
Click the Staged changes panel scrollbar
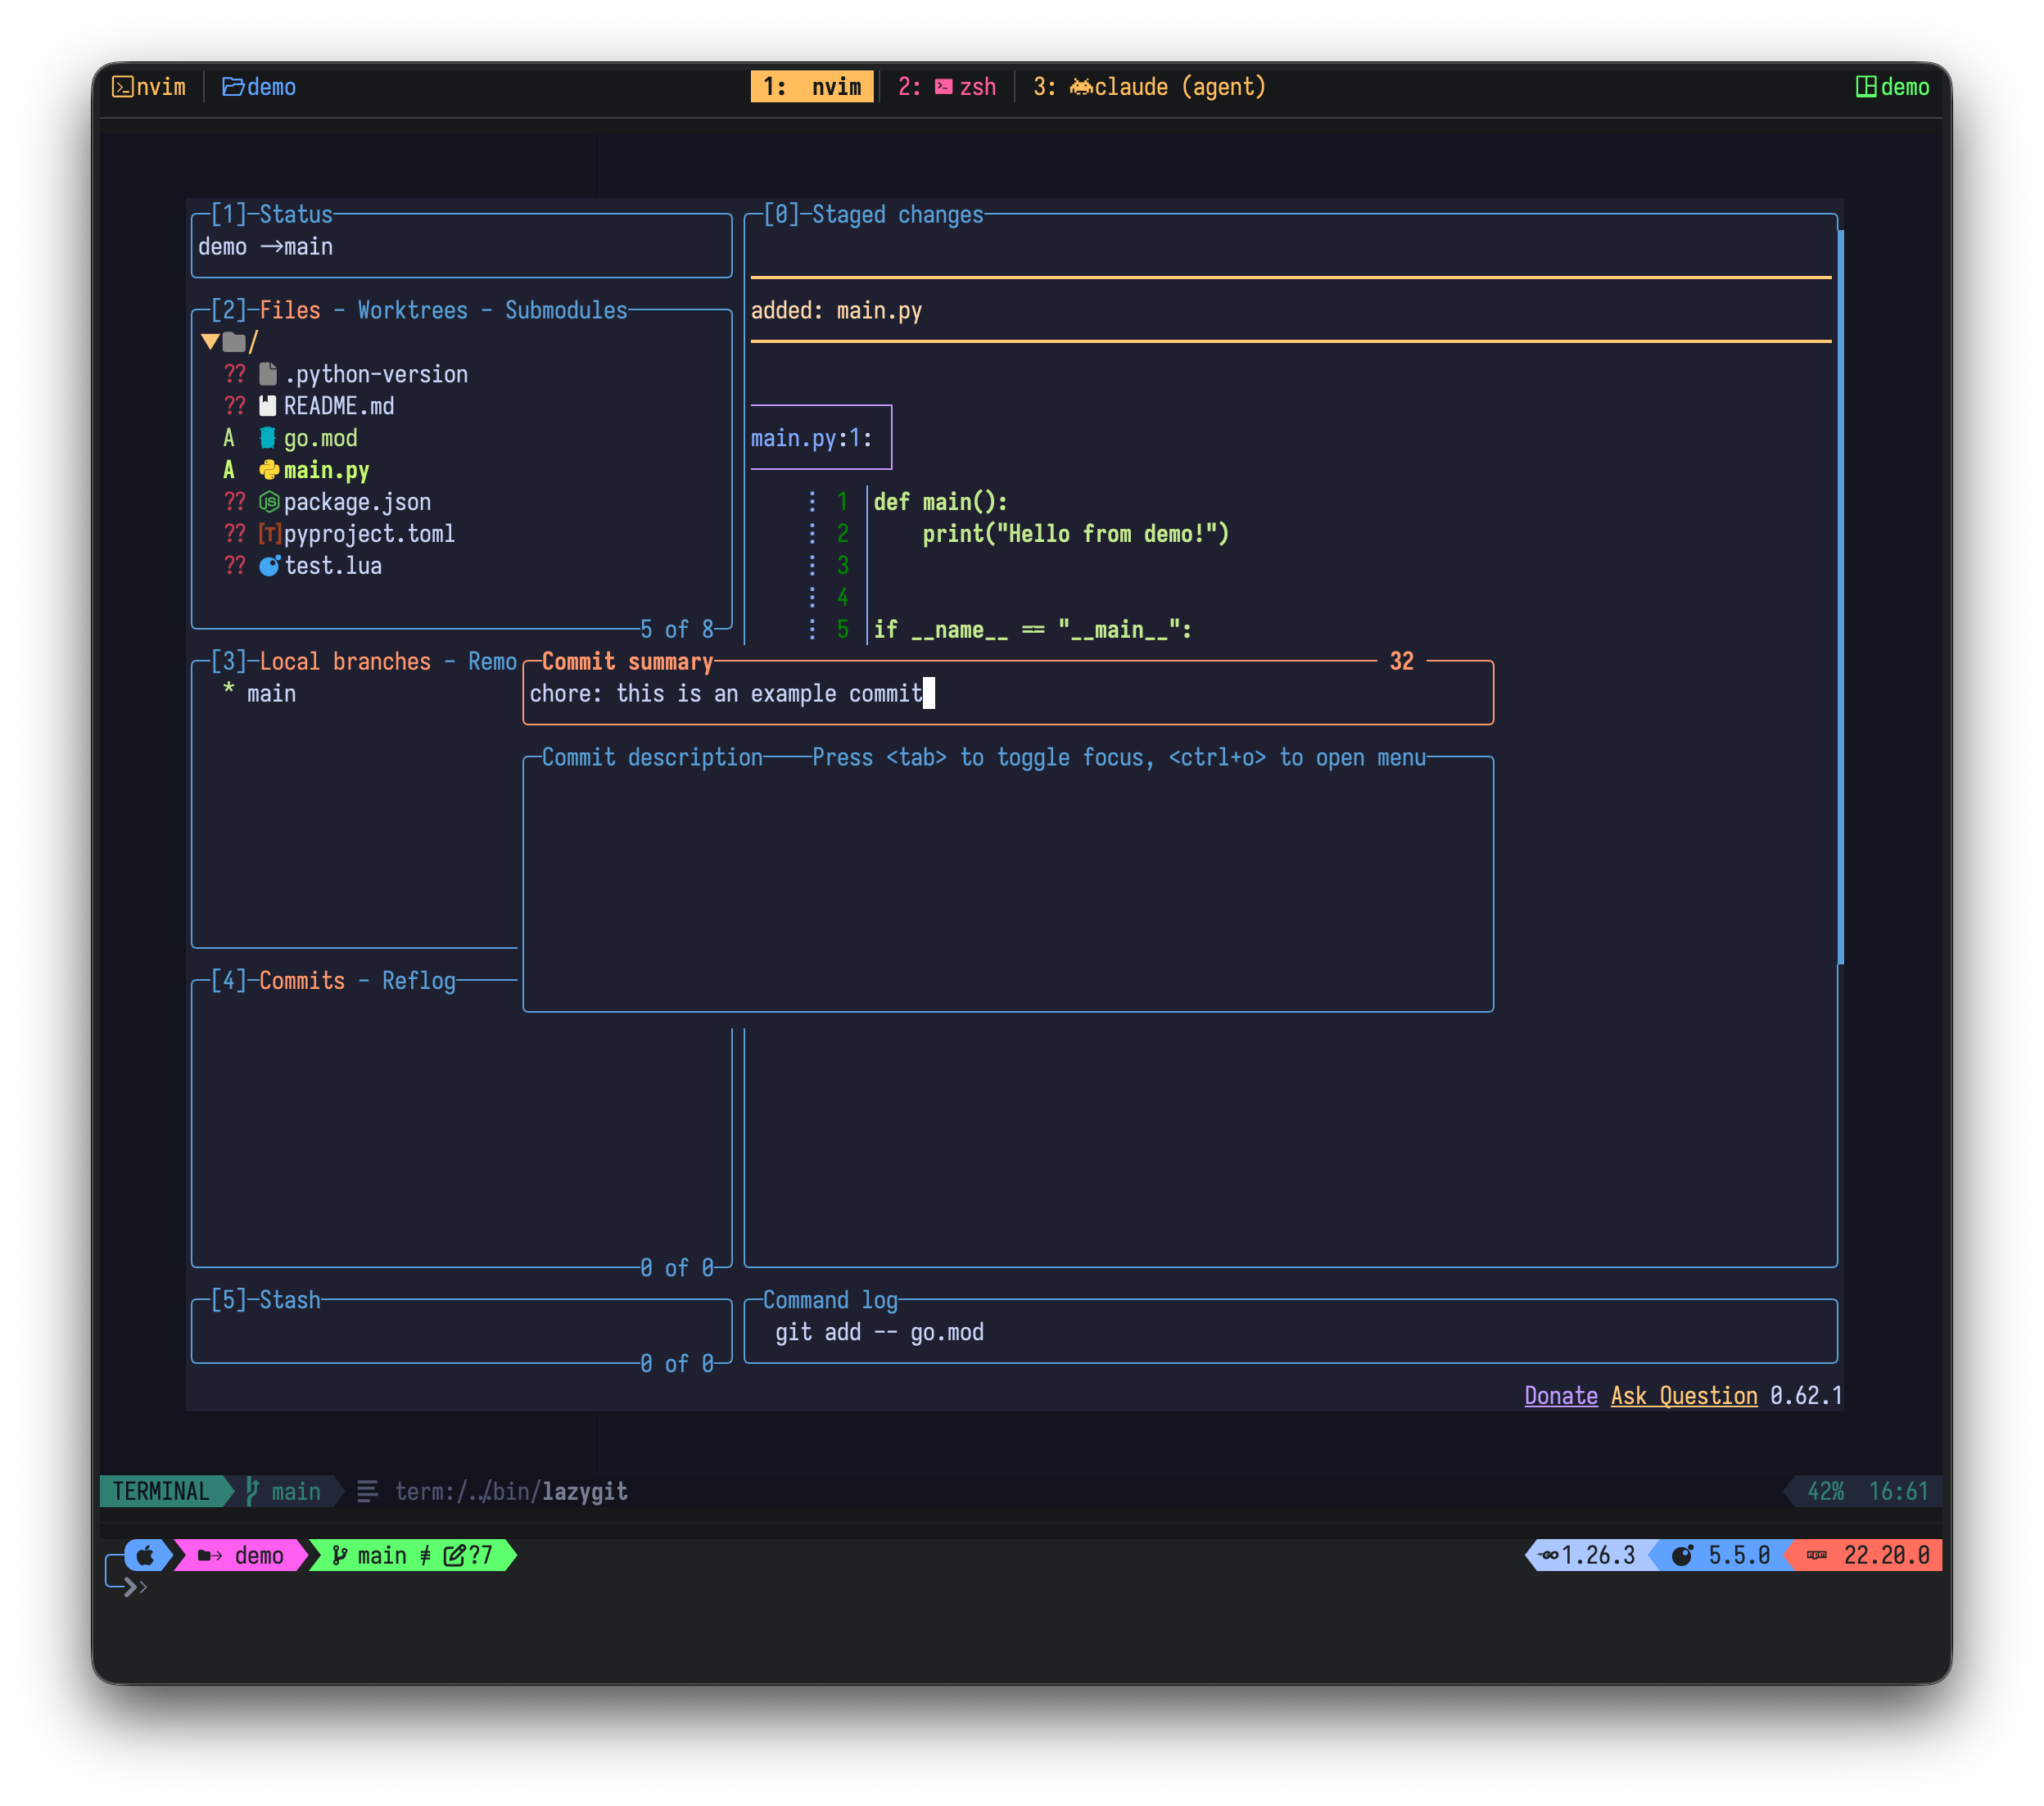1840,597
